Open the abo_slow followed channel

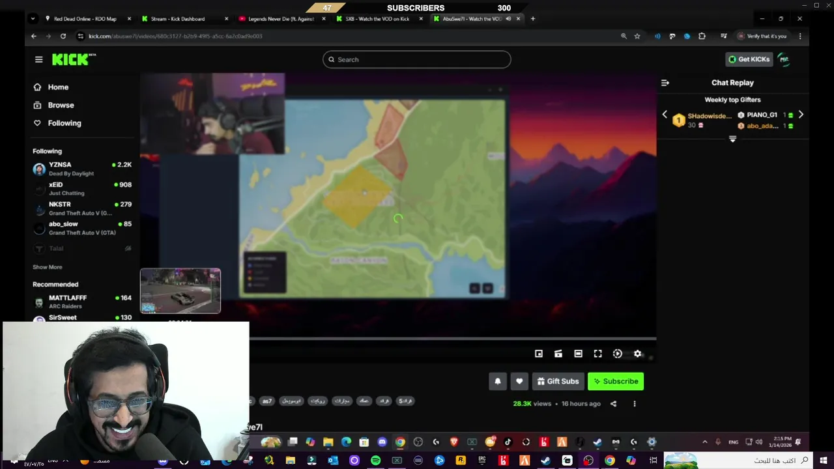81,228
